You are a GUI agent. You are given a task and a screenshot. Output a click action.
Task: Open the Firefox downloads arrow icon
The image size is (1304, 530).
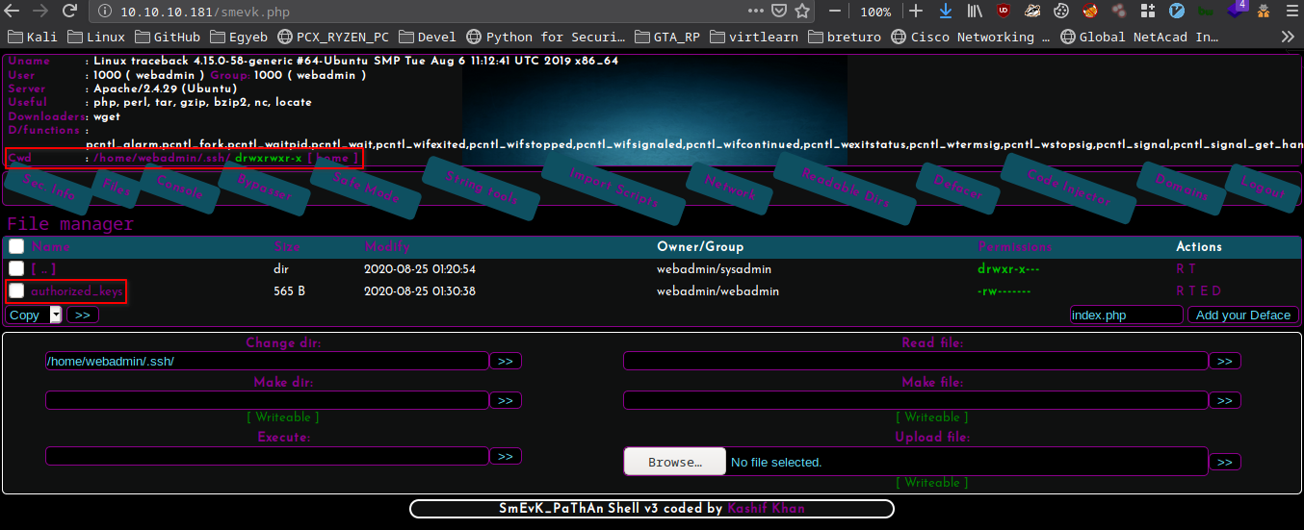coord(945,12)
